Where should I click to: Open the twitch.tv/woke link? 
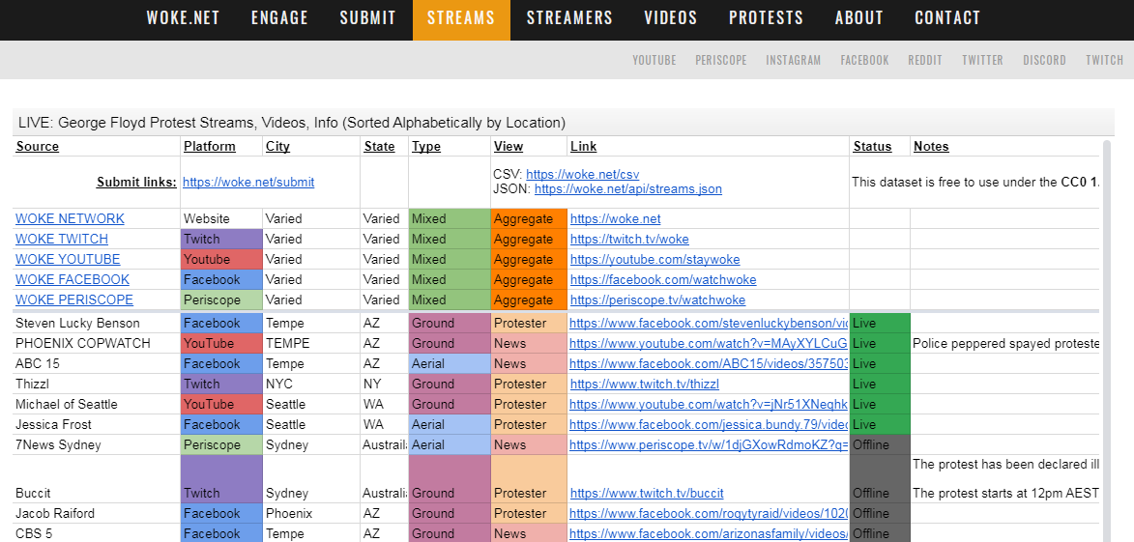pos(630,240)
